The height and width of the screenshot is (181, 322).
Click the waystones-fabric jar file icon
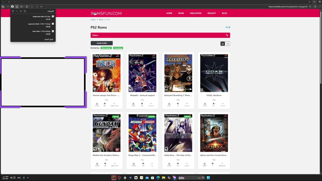point(53,24)
